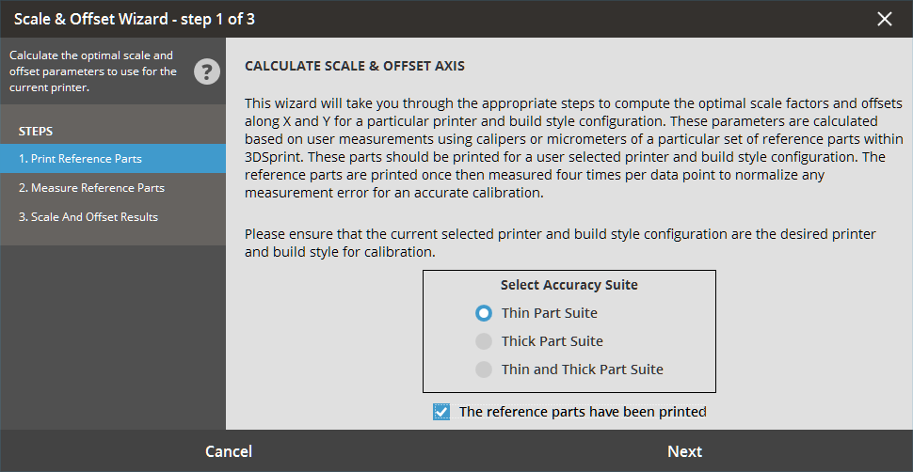The width and height of the screenshot is (913, 472).
Task: Click the STEPS sidebar header
Action: [x=36, y=131]
